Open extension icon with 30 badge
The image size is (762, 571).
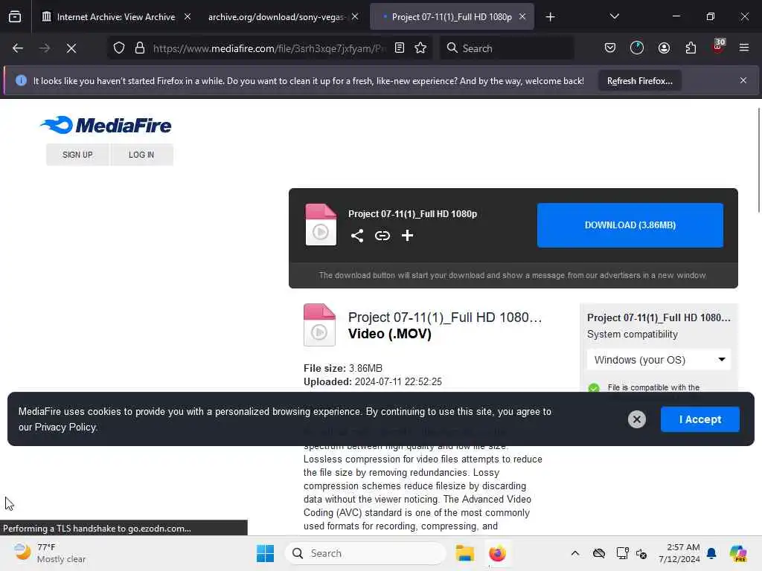[718, 47]
